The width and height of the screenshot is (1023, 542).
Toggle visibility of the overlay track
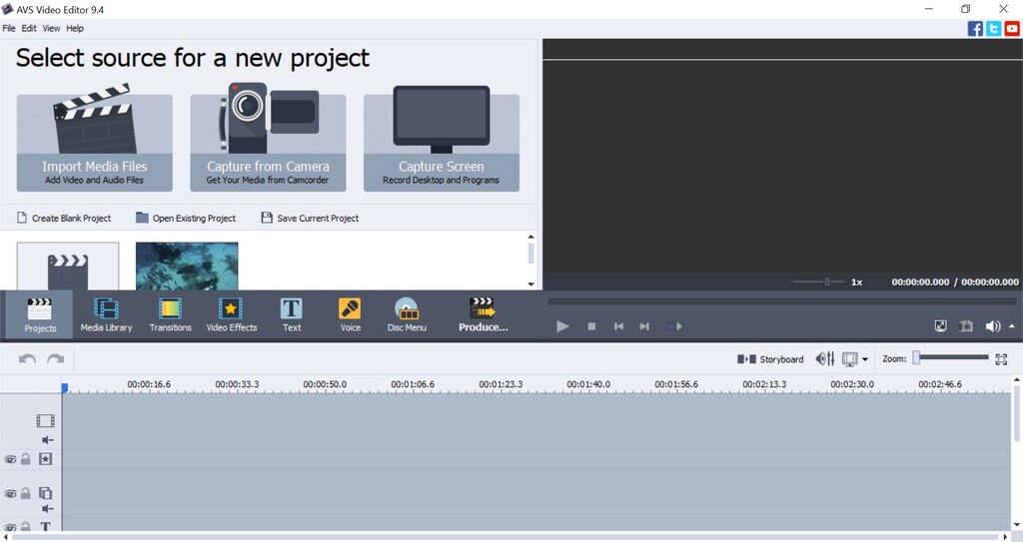10,494
